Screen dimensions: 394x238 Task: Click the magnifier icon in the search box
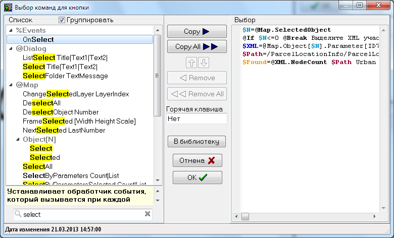pyautogui.click(x=18, y=214)
